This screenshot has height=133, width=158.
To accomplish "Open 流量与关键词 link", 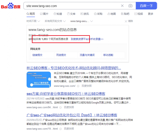I will pos(87,55).
